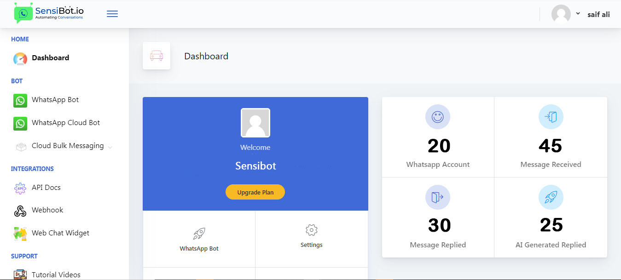This screenshot has height=280, width=621.
Task: Open Dashboard in the sidebar
Action: pos(50,58)
